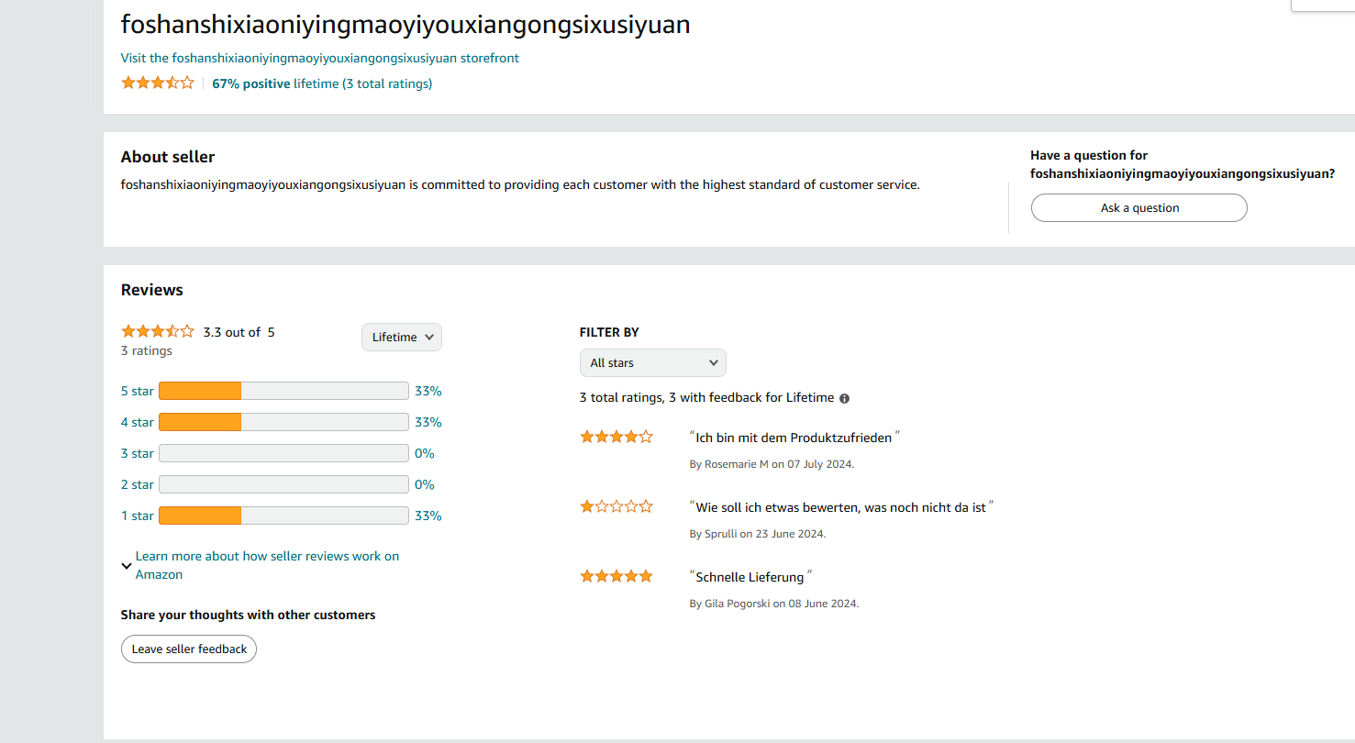Click the 2 star rating link

[138, 485]
